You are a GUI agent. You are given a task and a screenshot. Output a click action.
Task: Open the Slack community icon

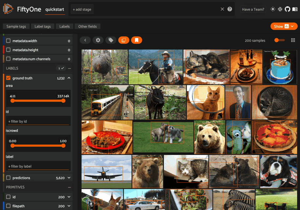point(280,9)
